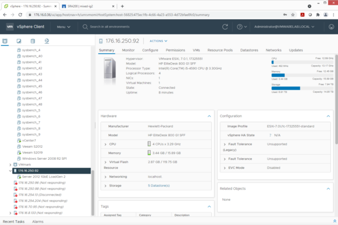The height and width of the screenshot is (225, 338).
Task: Open browser three-dot menu
Action: [333, 14]
